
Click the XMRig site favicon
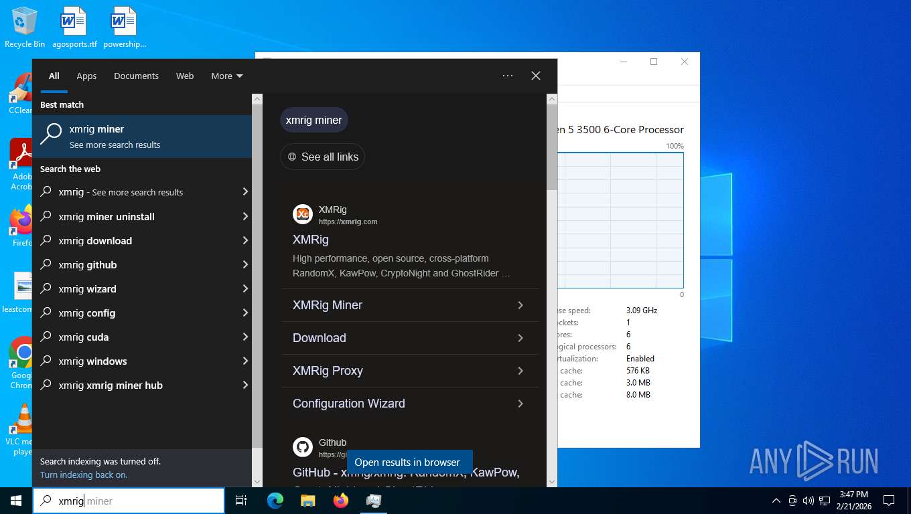(x=303, y=214)
